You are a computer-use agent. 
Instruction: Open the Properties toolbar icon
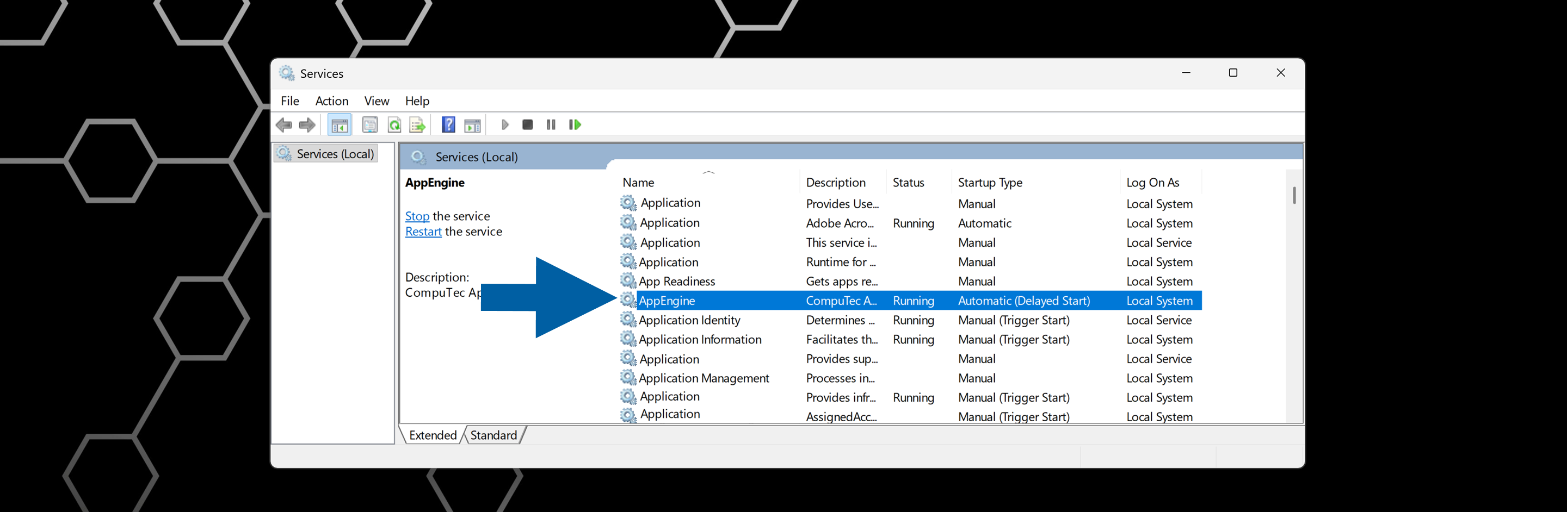click(x=369, y=124)
